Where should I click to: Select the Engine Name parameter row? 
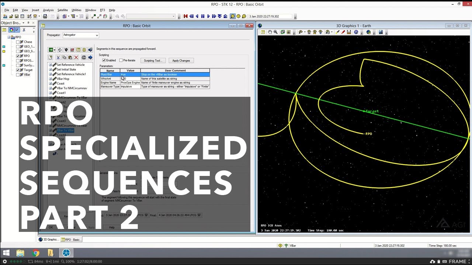pos(155,82)
